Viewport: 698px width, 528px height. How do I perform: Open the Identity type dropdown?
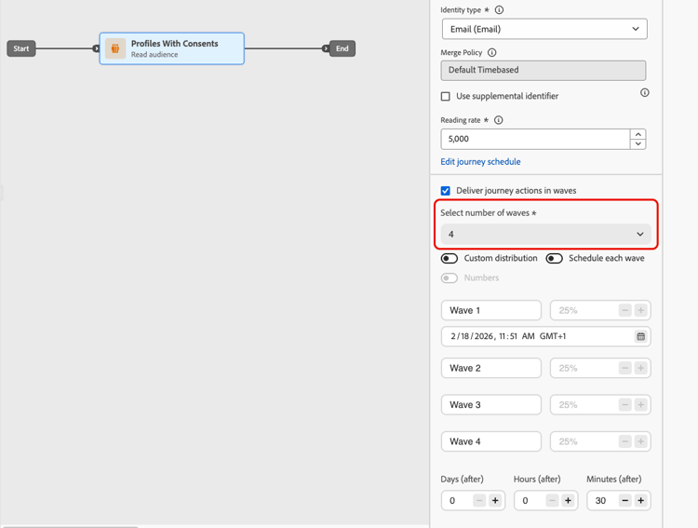coord(544,29)
